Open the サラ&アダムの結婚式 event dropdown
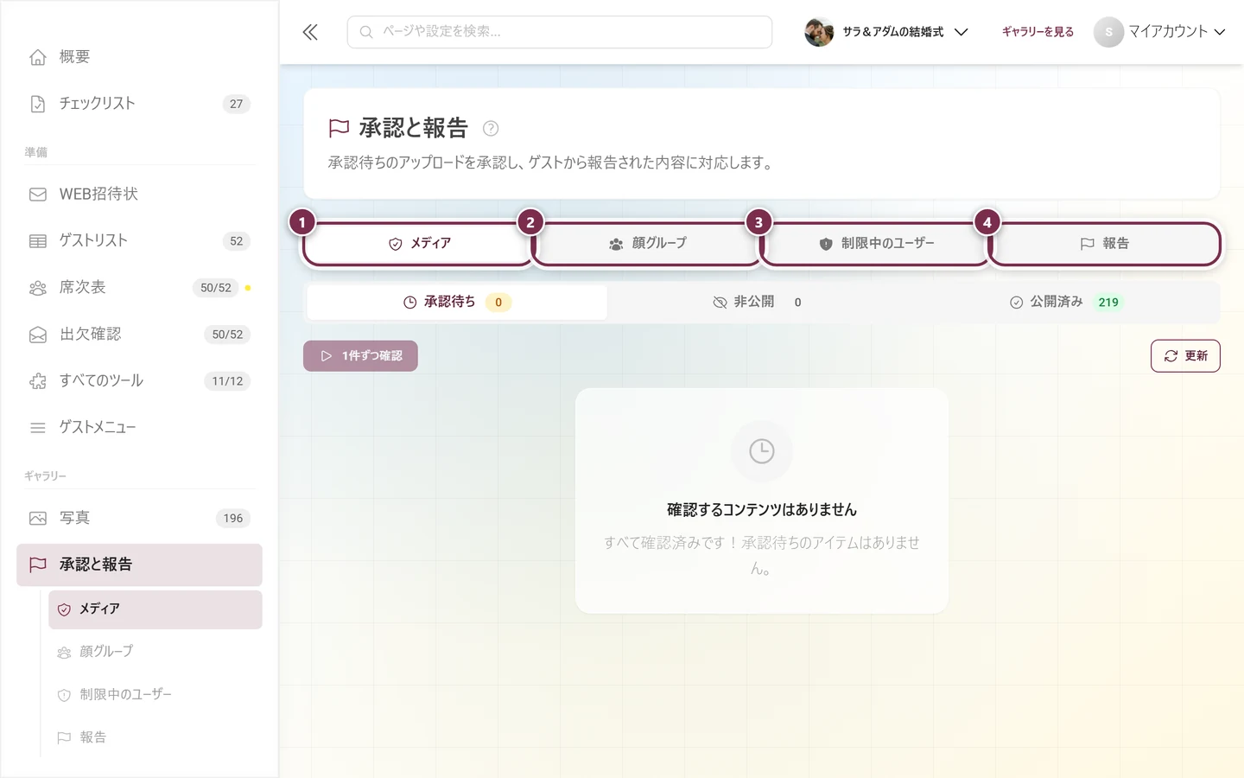 click(x=886, y=32)
